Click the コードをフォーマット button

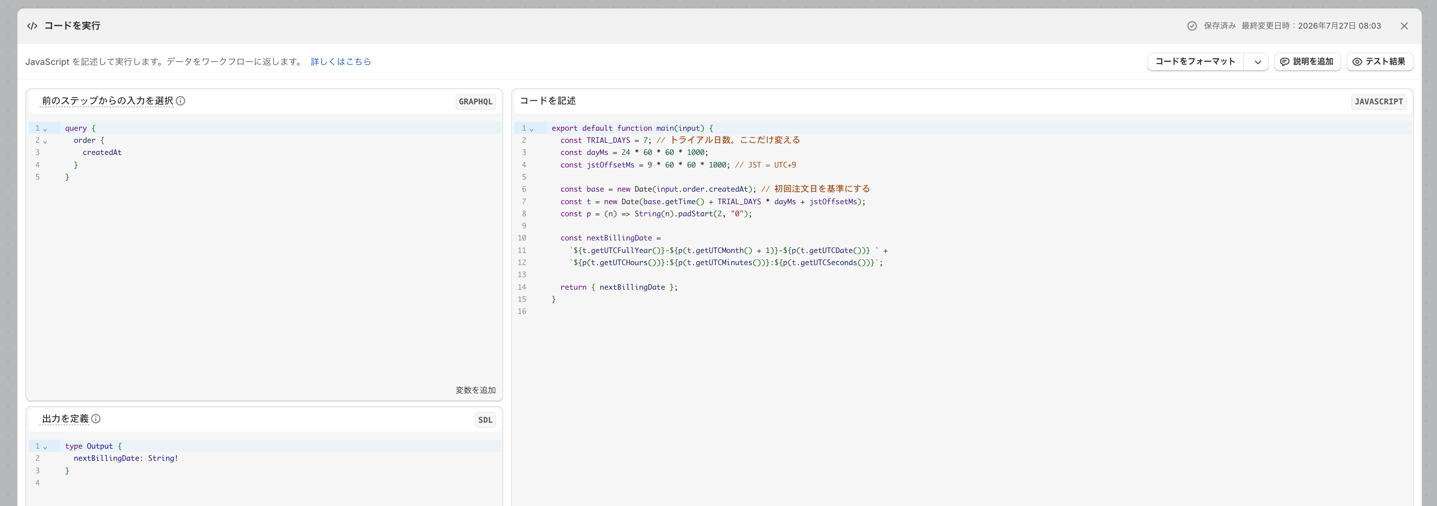(x=1195, y=62)
